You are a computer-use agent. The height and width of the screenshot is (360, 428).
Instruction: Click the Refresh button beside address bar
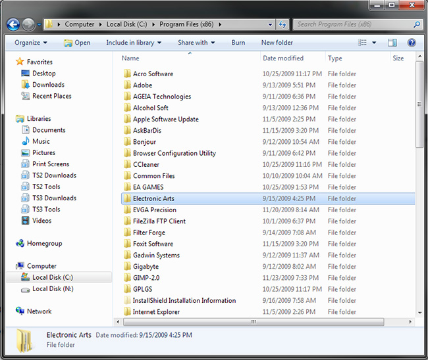point(282,24)
